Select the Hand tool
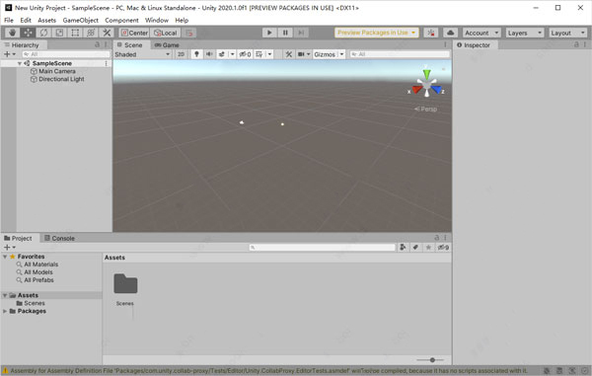Viewport: 592px width, 376px height. coord(12,33)
